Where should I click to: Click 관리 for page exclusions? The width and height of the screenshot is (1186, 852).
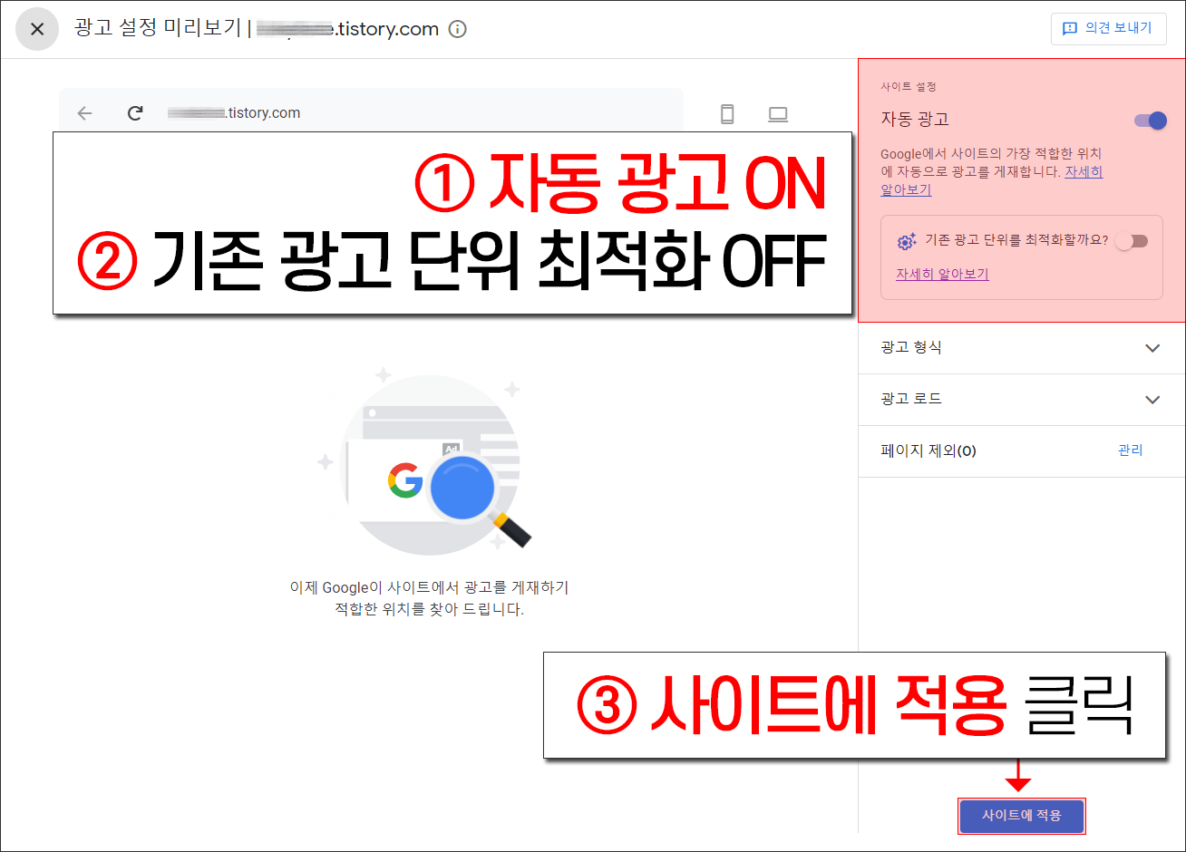click(x=1131, y=450)
